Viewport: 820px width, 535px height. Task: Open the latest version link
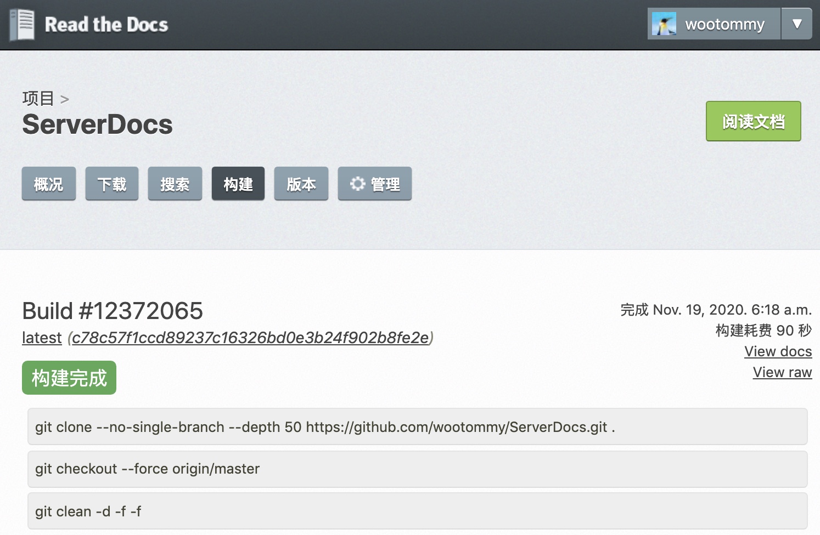(x=42, y=338)
